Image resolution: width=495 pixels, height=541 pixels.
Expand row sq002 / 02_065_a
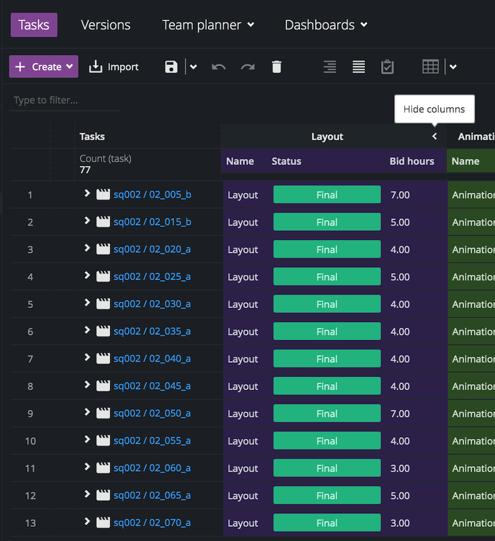[87, 494]
